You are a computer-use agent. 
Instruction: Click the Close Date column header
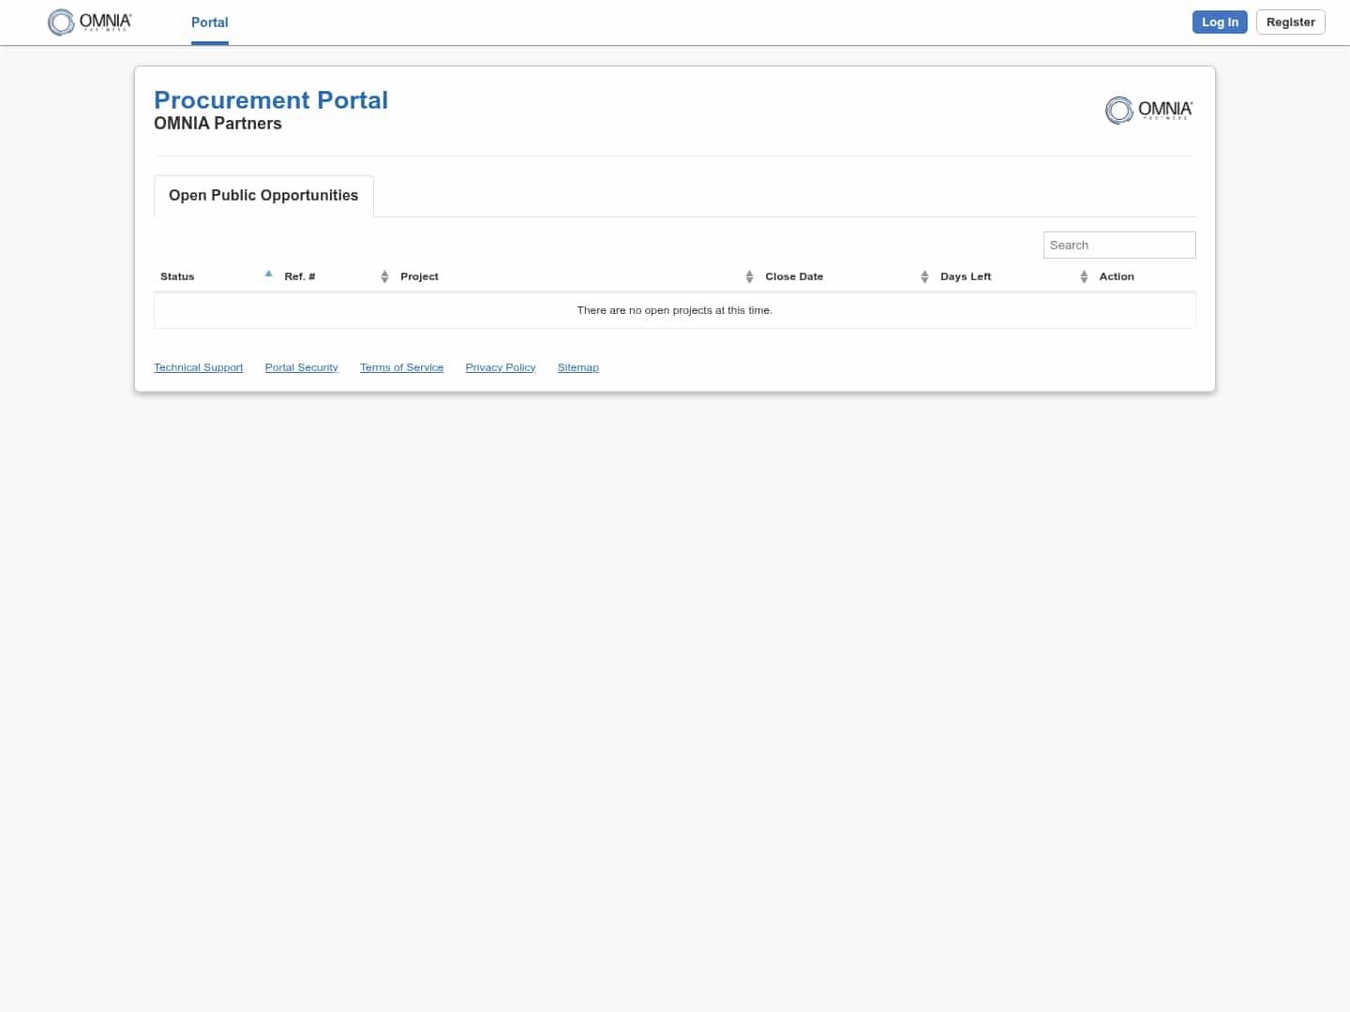847,276
